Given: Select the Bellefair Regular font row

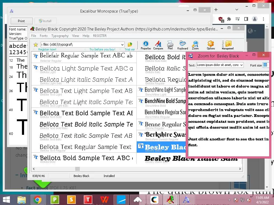Looking at the screenshot, I should [x=84, y=57].
